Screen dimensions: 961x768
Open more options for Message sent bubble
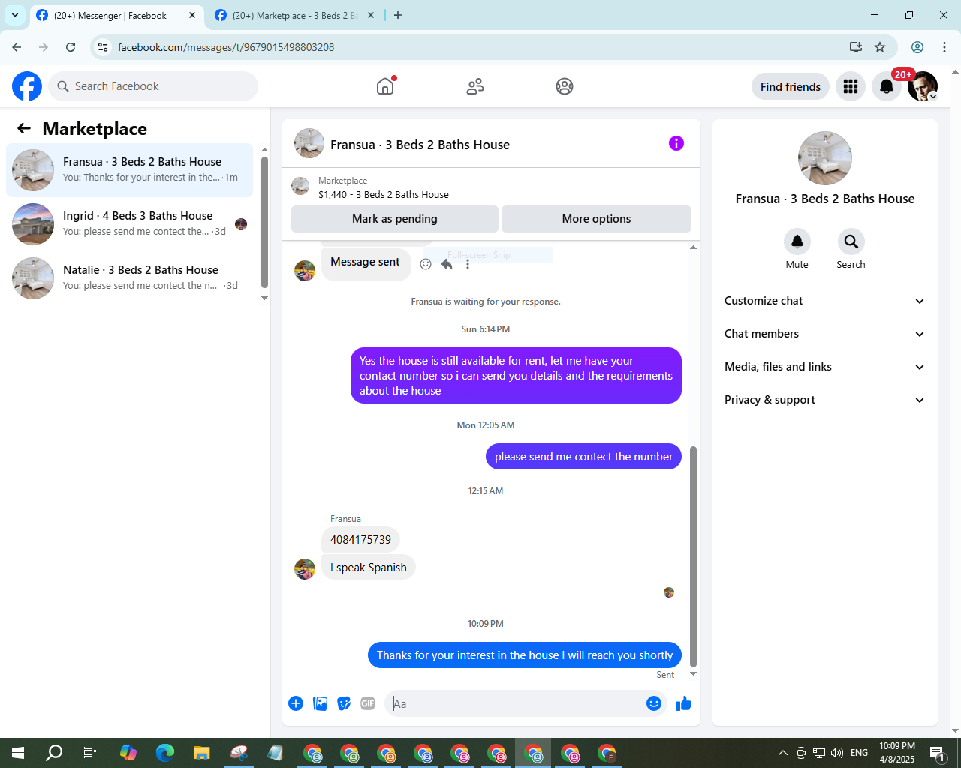468,264
